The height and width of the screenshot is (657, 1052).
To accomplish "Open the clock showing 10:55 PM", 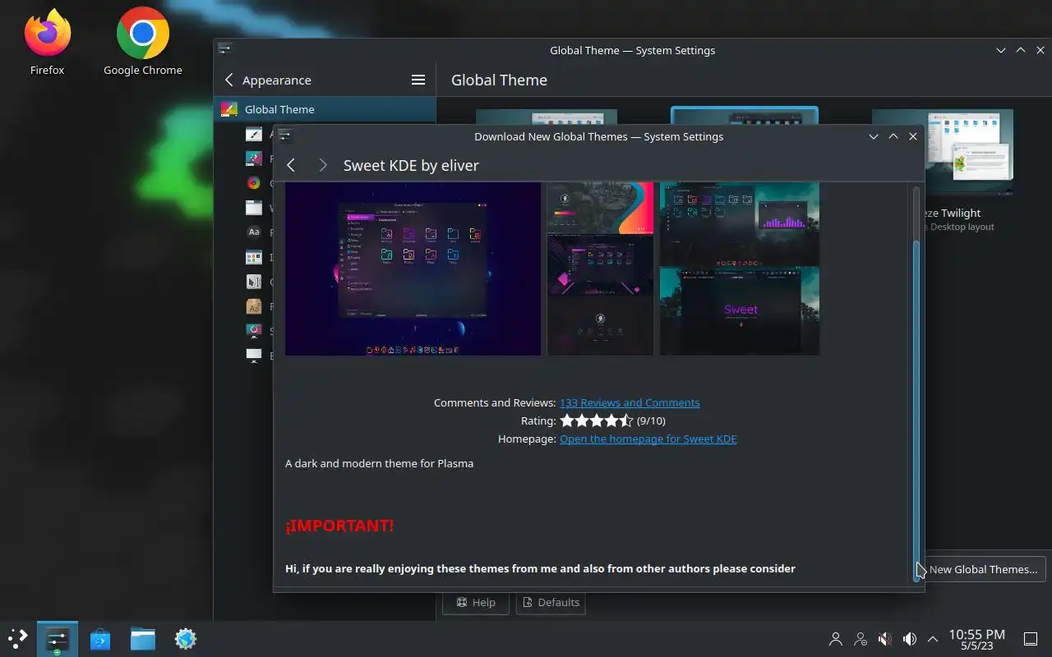I will point(976,639).
